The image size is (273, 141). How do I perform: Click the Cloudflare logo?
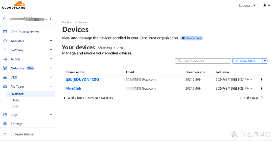(14, 5)
